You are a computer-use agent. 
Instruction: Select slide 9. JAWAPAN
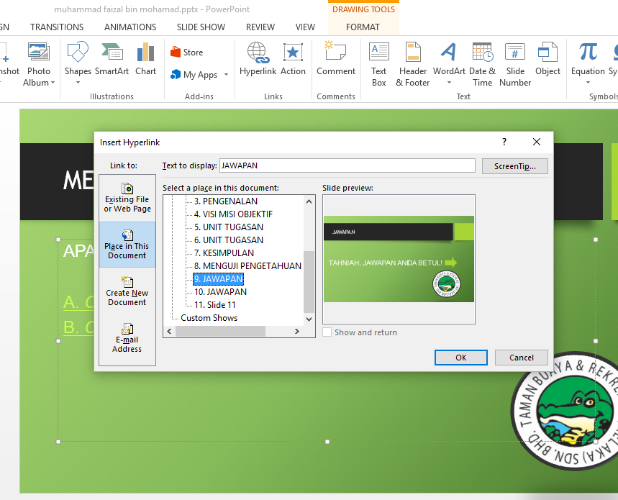point(218,279)
